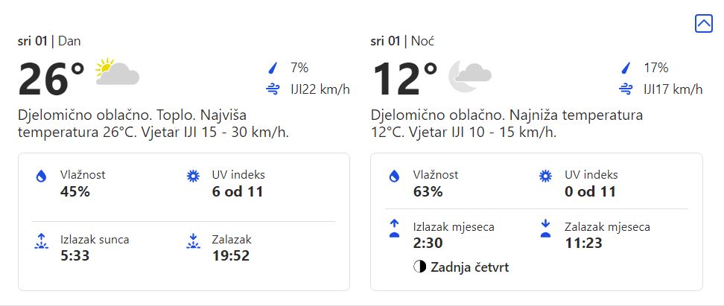Click the moonrise icon
724x306 pixels.
point(394,228)
